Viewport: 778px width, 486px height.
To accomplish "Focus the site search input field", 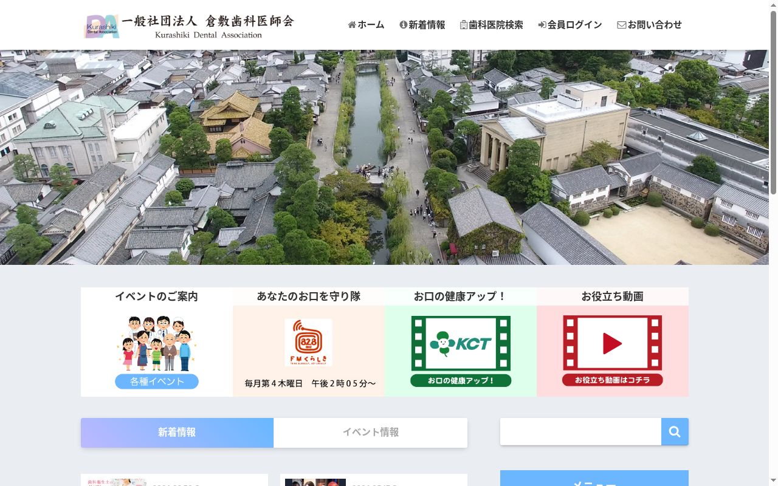I will pos(580,431).
